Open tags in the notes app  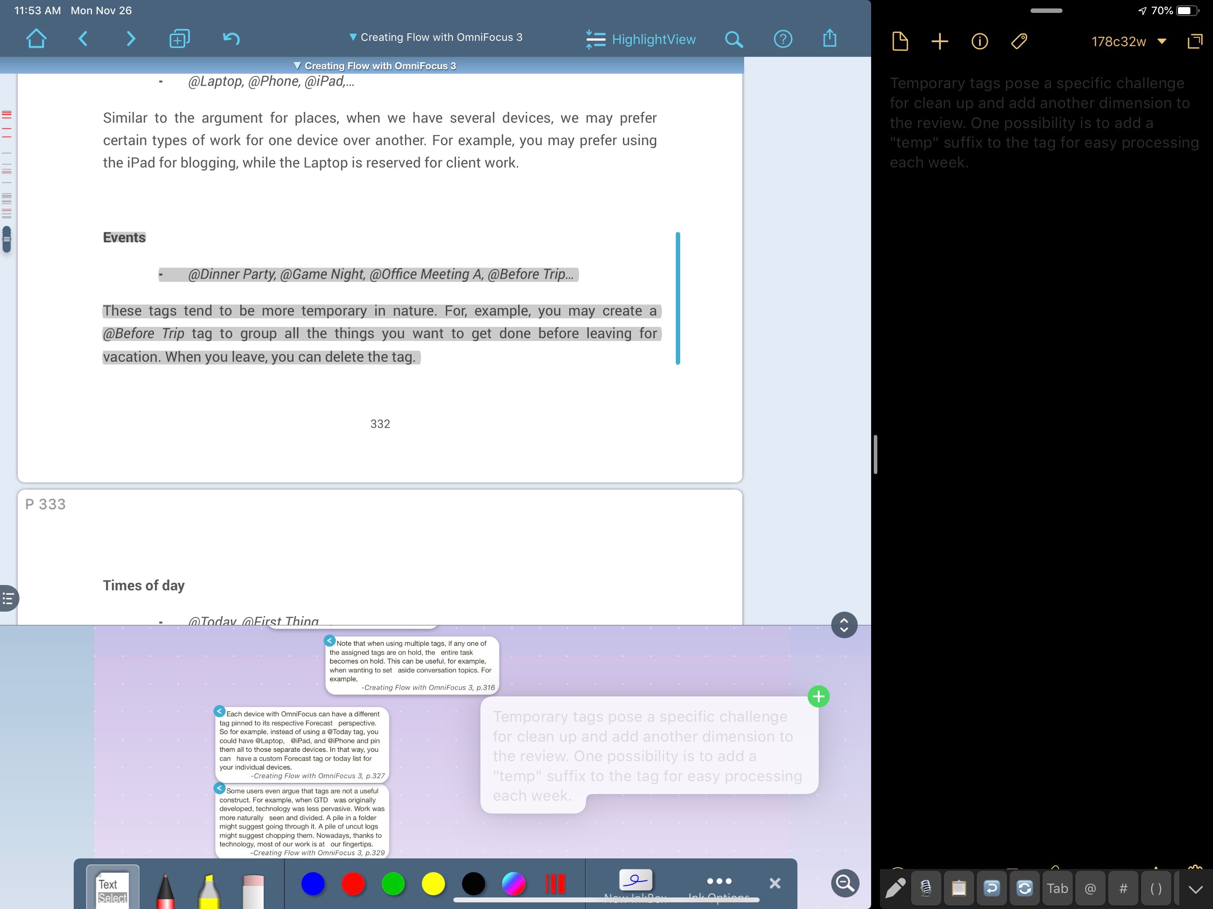[x=1019, y=42]
